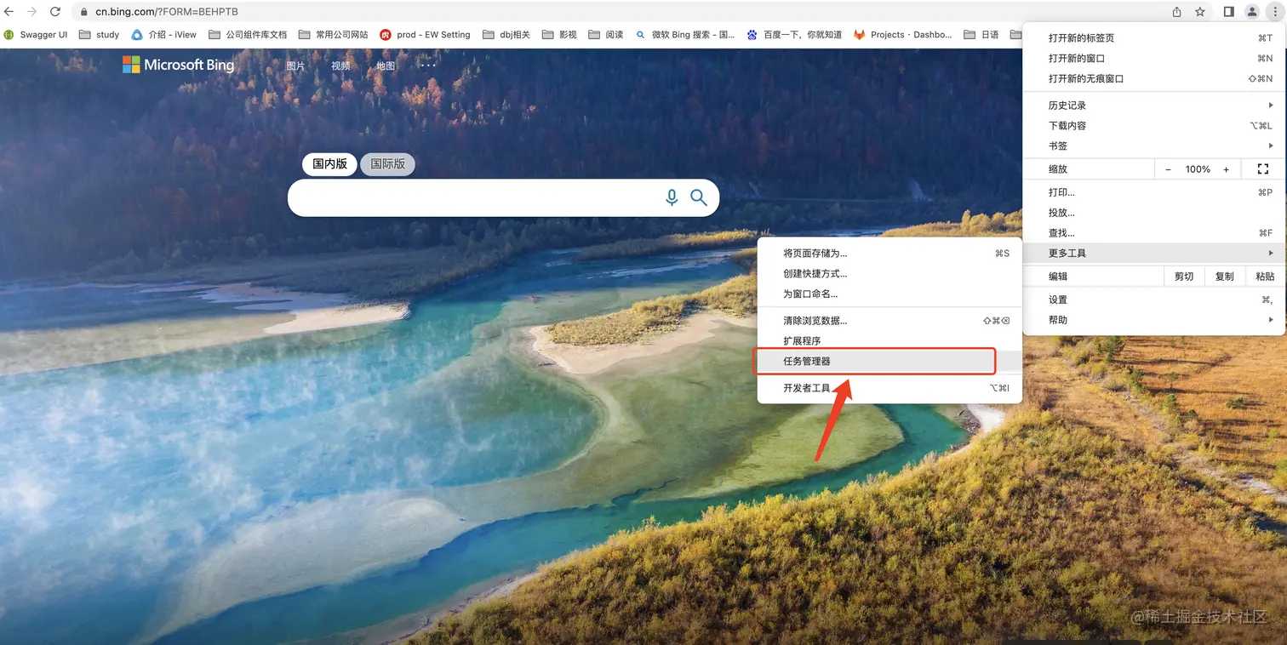1287x645 pixels.
Task: Switch to Bing's 图片 tab
Action: [x=295, y=65]
